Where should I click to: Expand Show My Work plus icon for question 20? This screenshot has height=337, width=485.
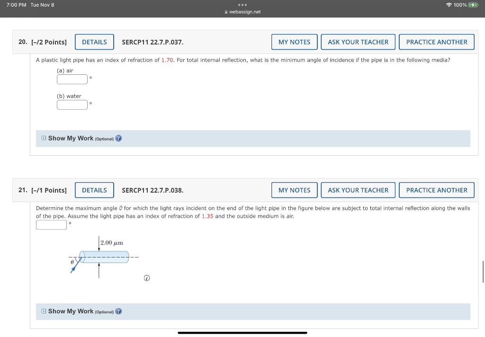[x=44, y=138]
